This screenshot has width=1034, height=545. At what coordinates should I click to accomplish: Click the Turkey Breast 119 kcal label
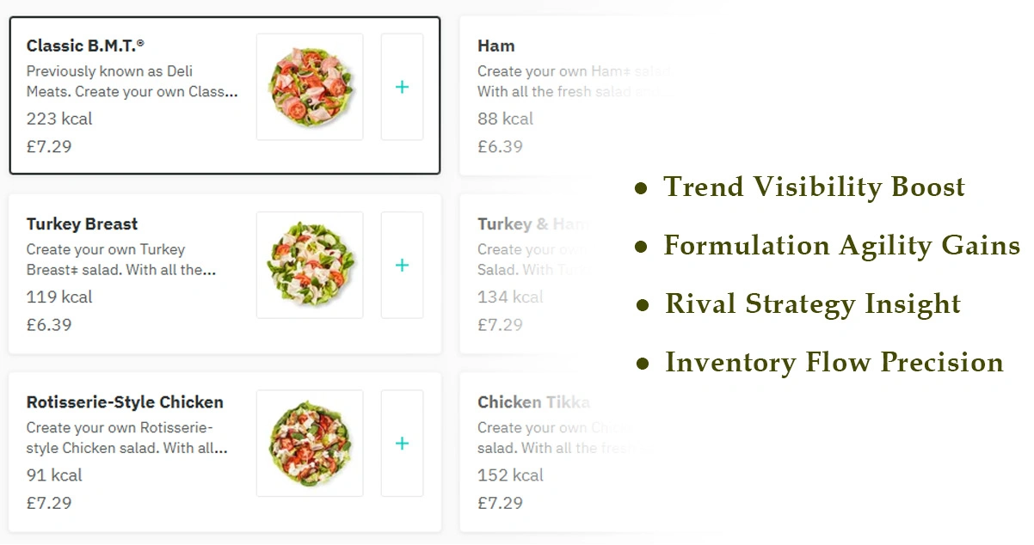point(59,297)
